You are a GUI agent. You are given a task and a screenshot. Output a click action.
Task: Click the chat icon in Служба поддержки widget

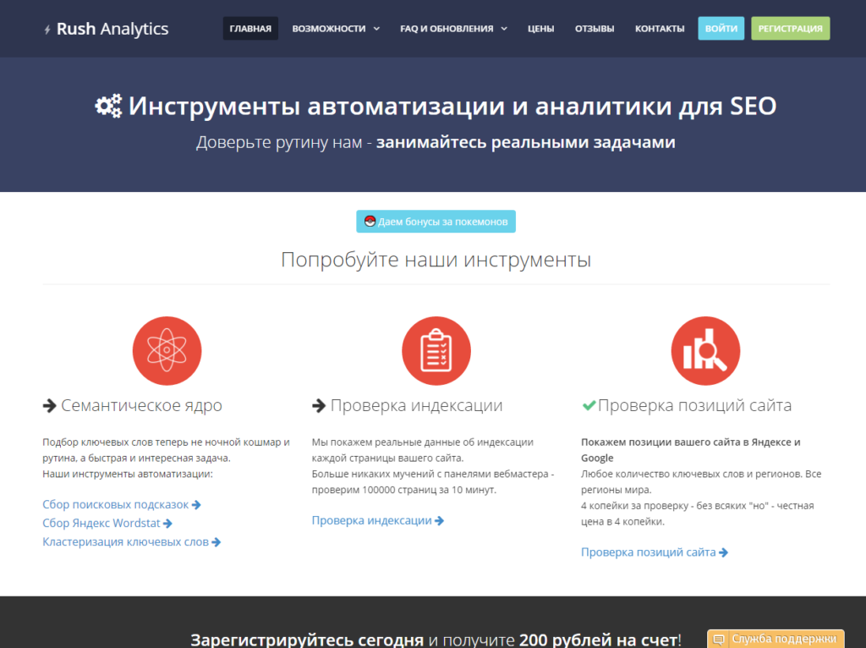click(719, 639)
